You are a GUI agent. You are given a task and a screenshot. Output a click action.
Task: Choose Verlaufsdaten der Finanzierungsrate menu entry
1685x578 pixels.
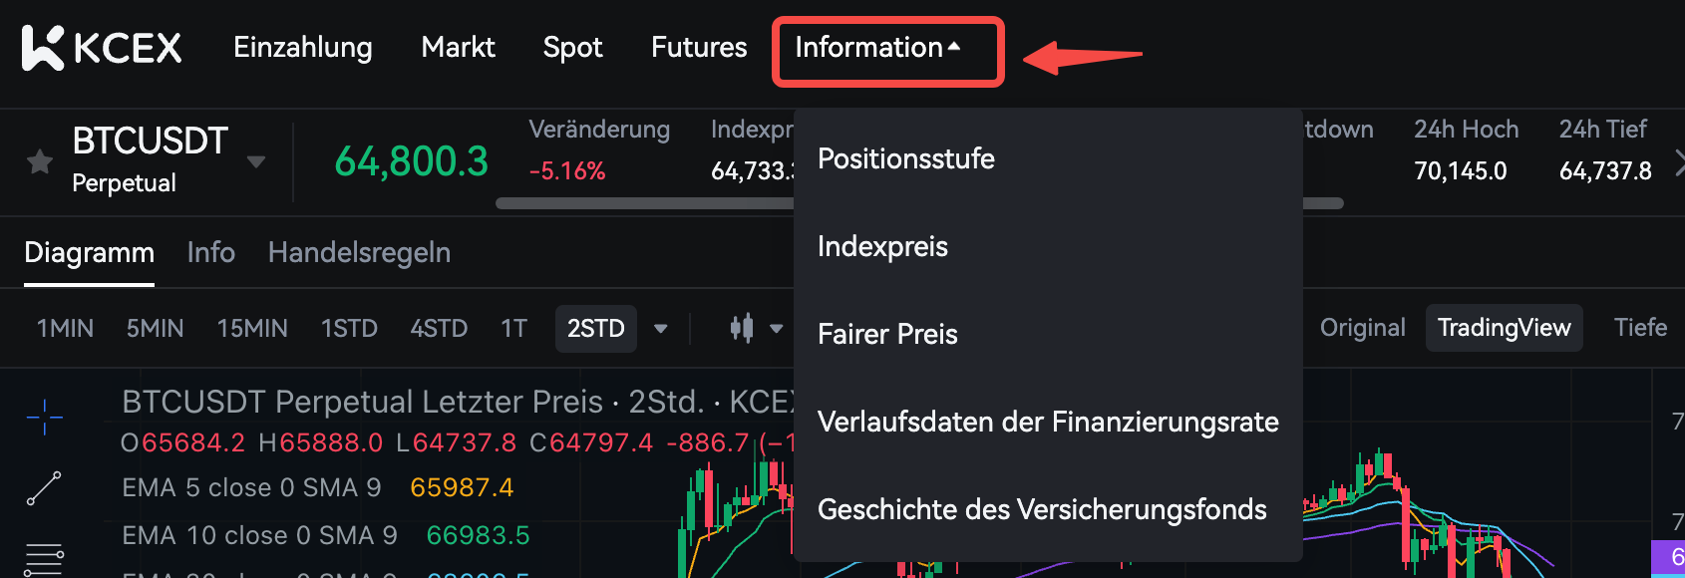[1047, 422]
